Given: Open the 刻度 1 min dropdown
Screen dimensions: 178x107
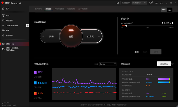Looking at the screenshot, I should click(x=108, y=64).
